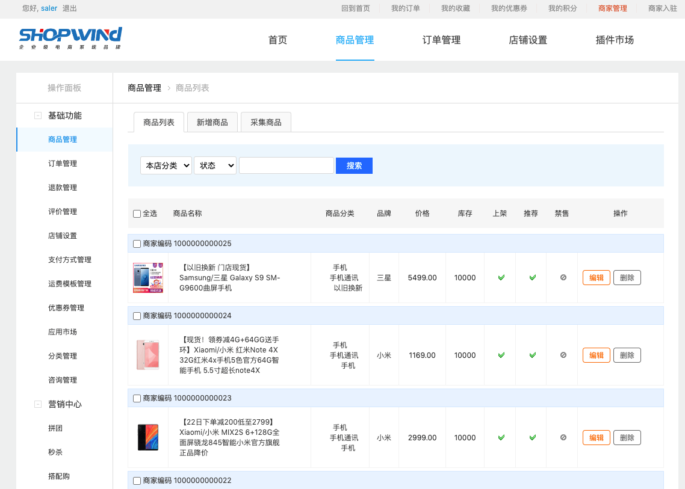Collapse the 营销中心 sidebar section

pos(38,404)
